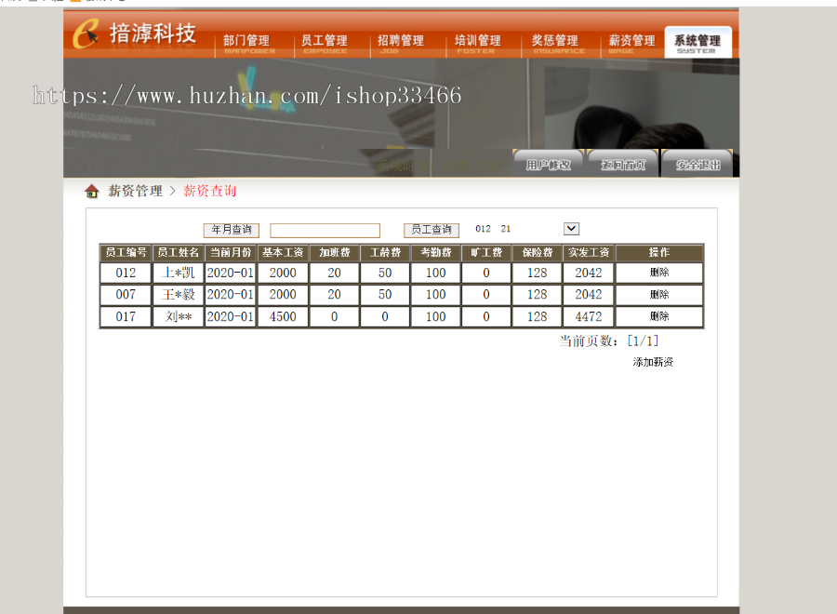Click the 员工查询 button
Viewport: 837px width, 614px height.
(432, 230)
